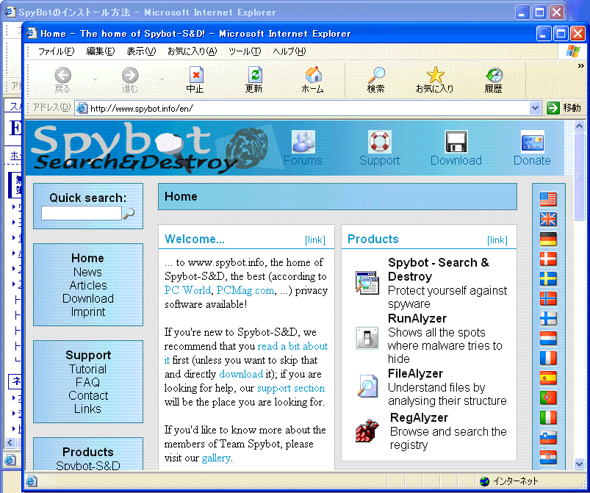
Task: Select the French flag language
Action: point(548,358)
